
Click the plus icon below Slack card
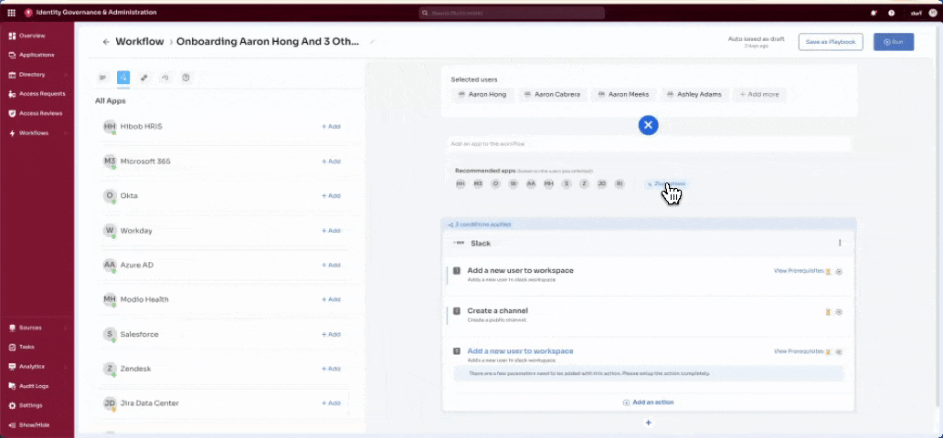click(x=649, y=423)
